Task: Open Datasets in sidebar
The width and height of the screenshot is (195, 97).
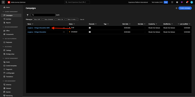Action: [x=11, y=88]
